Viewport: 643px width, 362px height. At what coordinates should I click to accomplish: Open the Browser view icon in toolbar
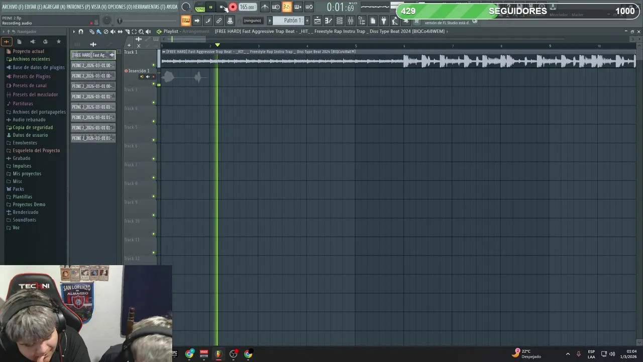[362, 21]
